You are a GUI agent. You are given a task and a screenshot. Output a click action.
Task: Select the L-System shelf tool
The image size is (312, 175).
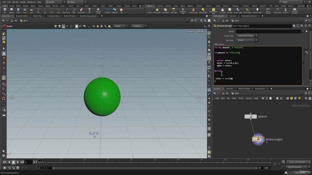tap(107, 10)
